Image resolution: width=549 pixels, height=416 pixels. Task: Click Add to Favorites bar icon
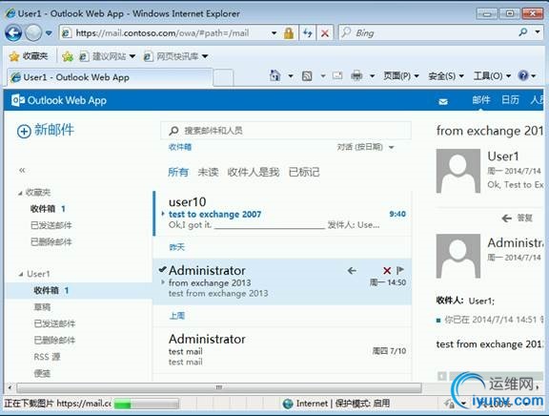pos(68,56)
